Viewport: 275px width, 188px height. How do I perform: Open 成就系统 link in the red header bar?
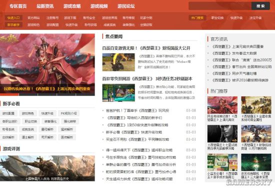click(109, 25)
